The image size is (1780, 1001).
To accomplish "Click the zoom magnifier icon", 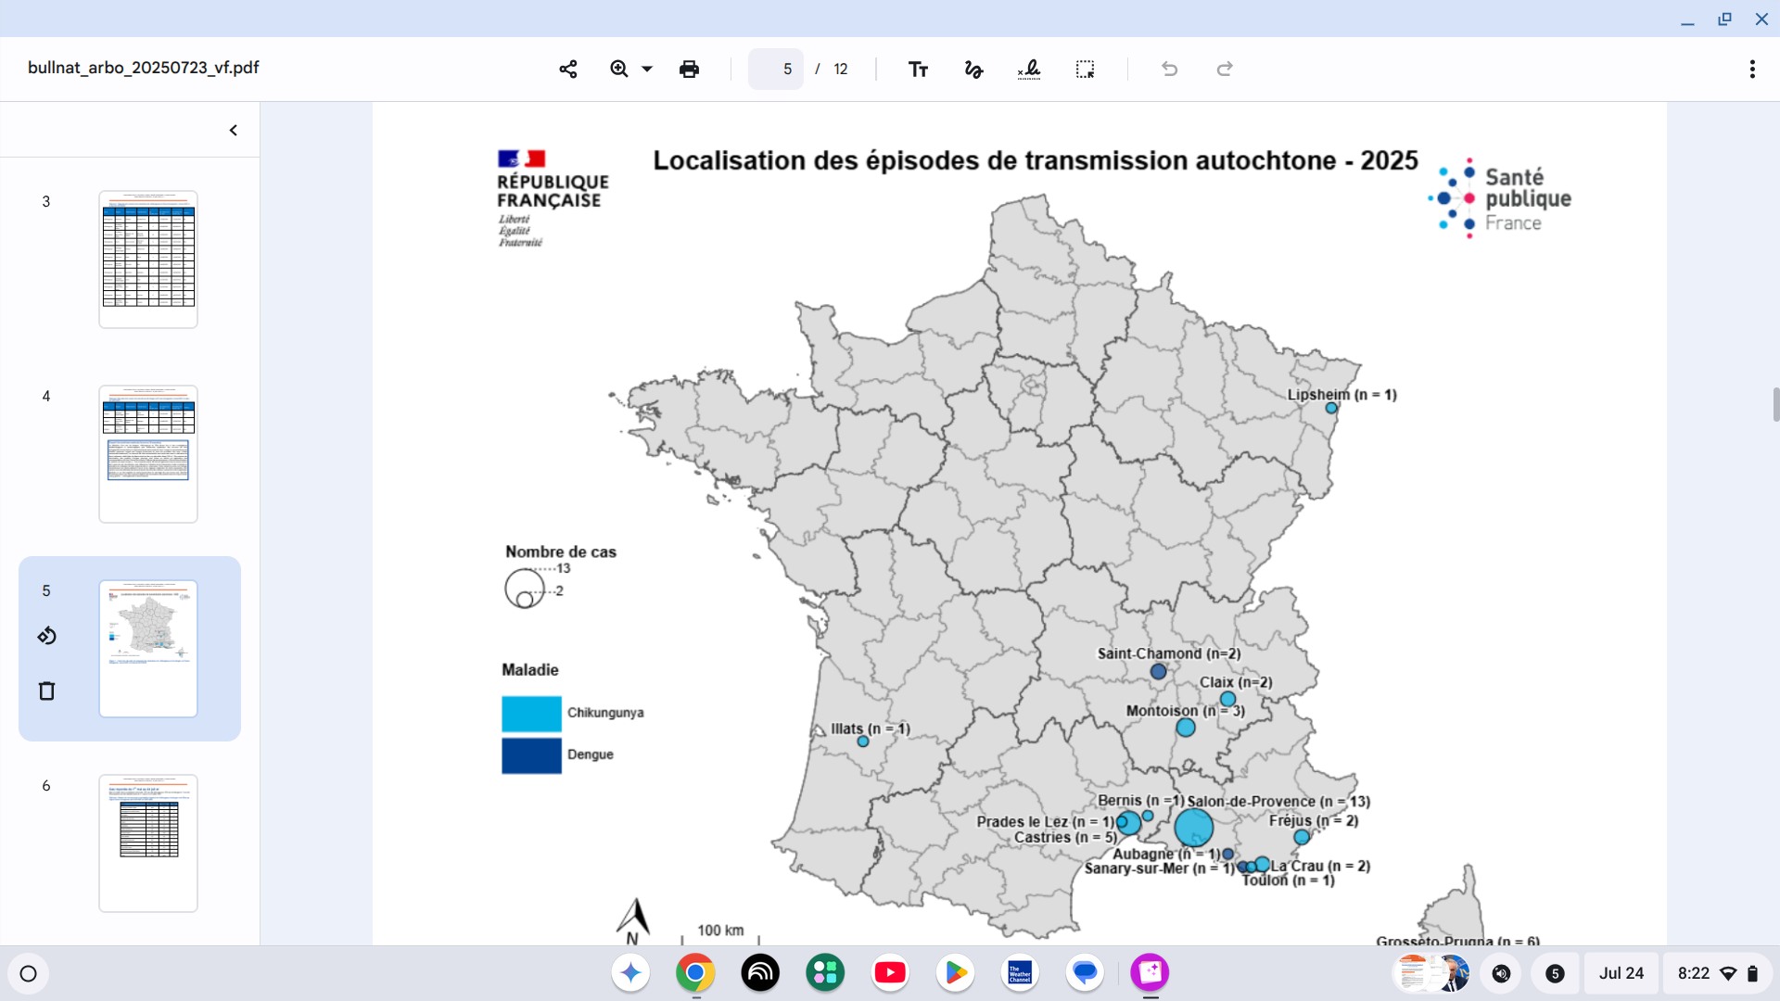I will [618, 69].
